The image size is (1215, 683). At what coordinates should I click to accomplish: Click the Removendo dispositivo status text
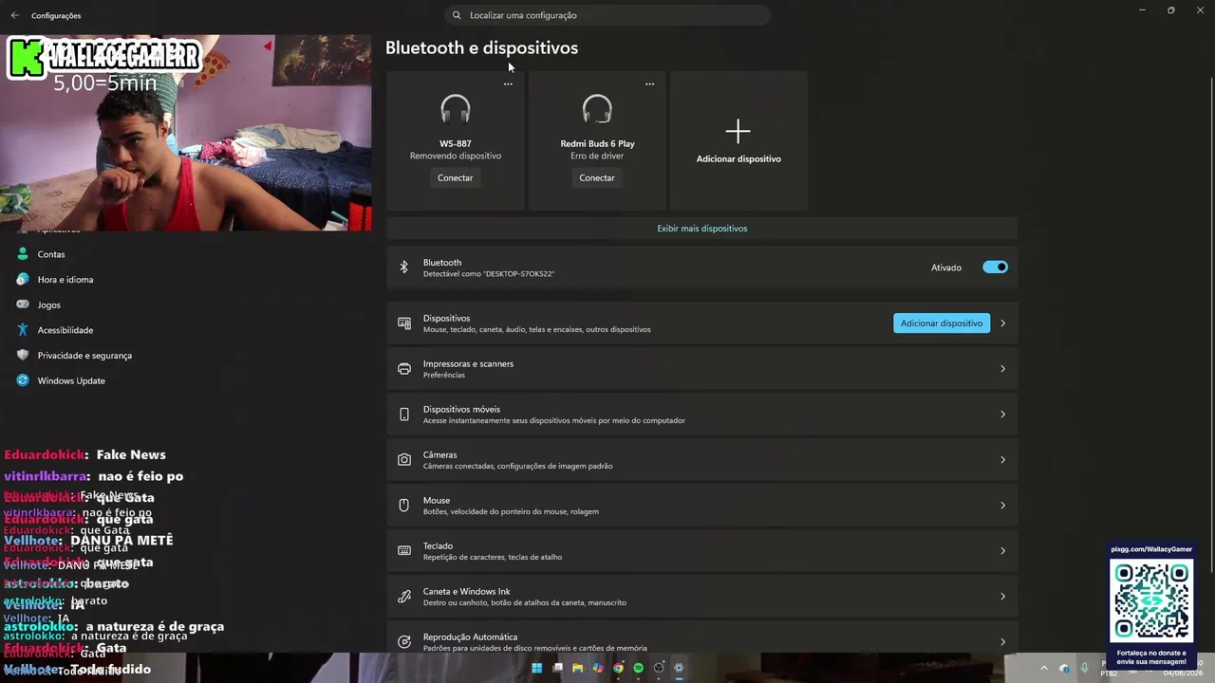456,156
